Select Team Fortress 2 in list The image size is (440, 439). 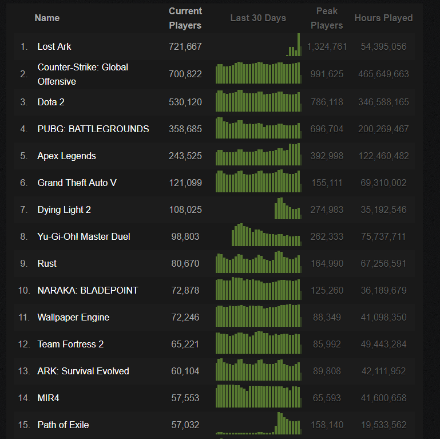[70, 345]
